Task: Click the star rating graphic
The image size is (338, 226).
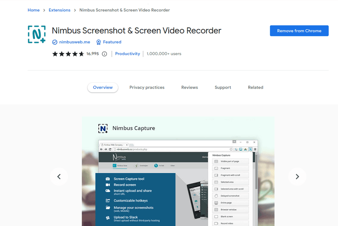Action: (x=68, y=54)
